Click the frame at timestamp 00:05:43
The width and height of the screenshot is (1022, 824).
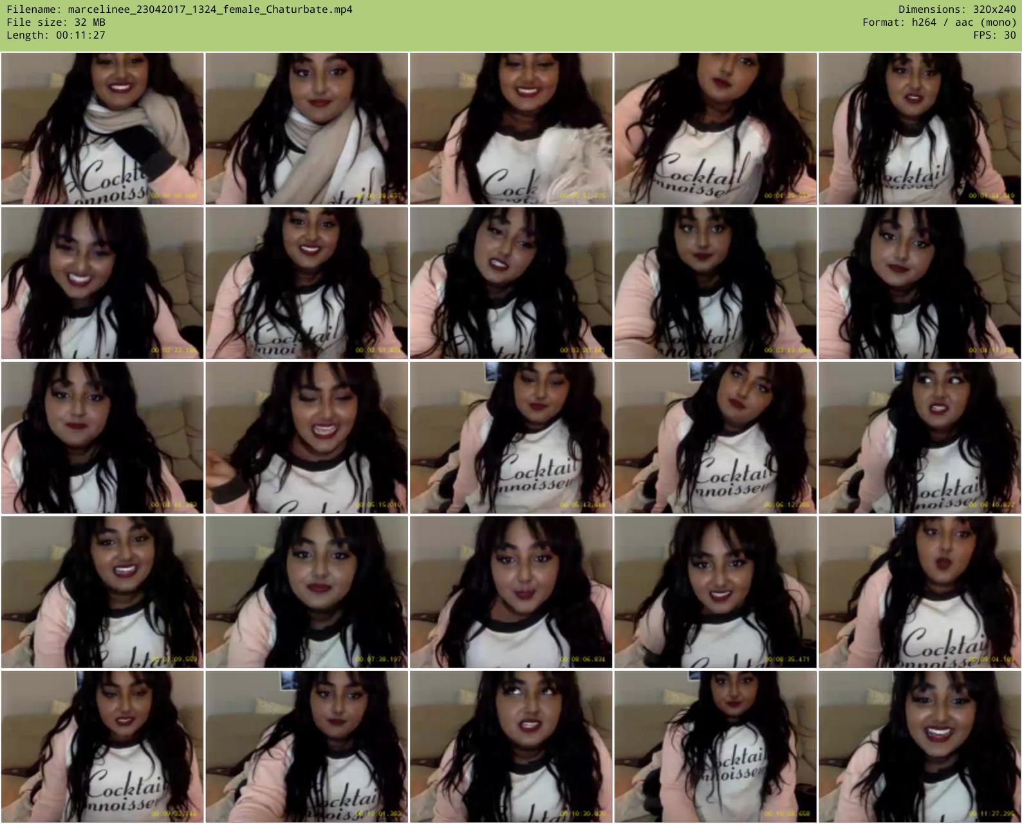(511, 438)
